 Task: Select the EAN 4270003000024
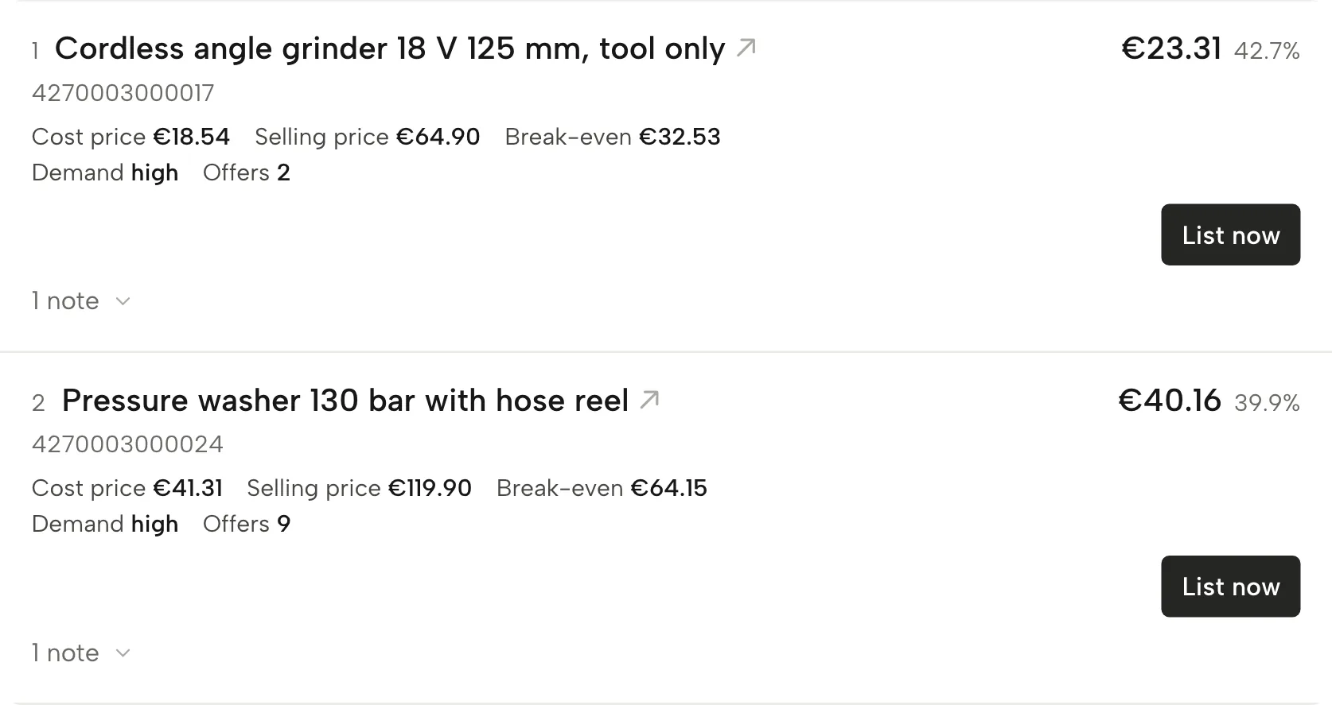127,444
